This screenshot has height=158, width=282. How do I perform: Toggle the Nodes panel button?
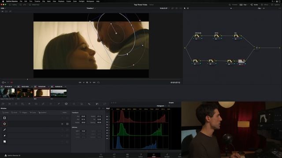pyautogui.click(x=254, y=5)
